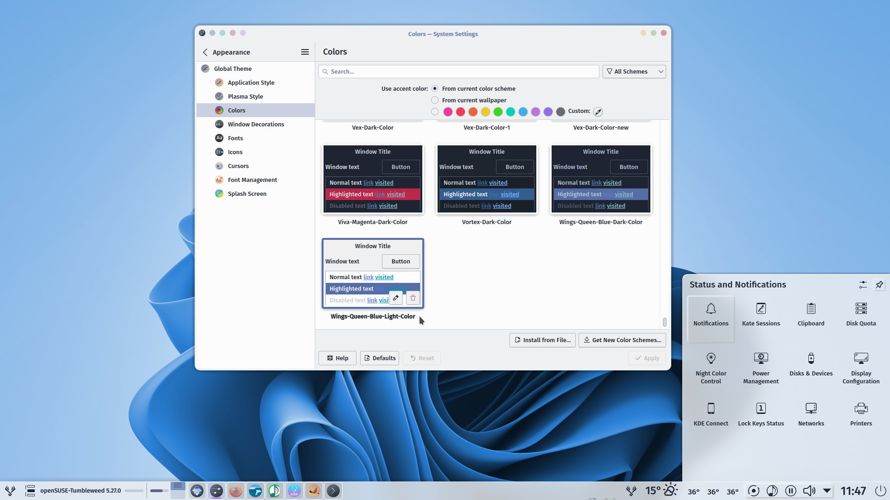
Task: Open the edit pencil on Wings-Queen-Blue-Light-Color
Action: tap(395, 298)
